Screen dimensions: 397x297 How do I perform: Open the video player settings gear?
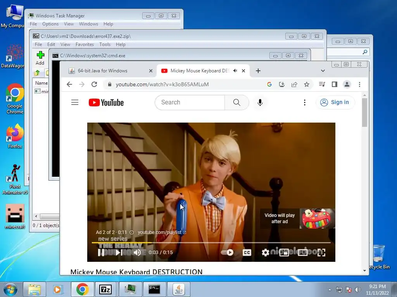265,252
